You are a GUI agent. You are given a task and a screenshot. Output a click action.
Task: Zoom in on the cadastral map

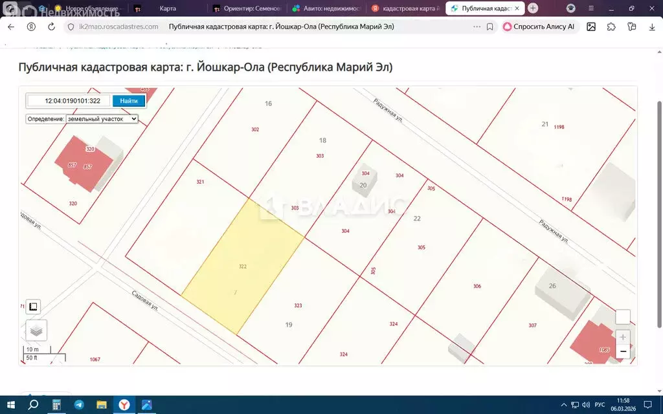(622, 337)
